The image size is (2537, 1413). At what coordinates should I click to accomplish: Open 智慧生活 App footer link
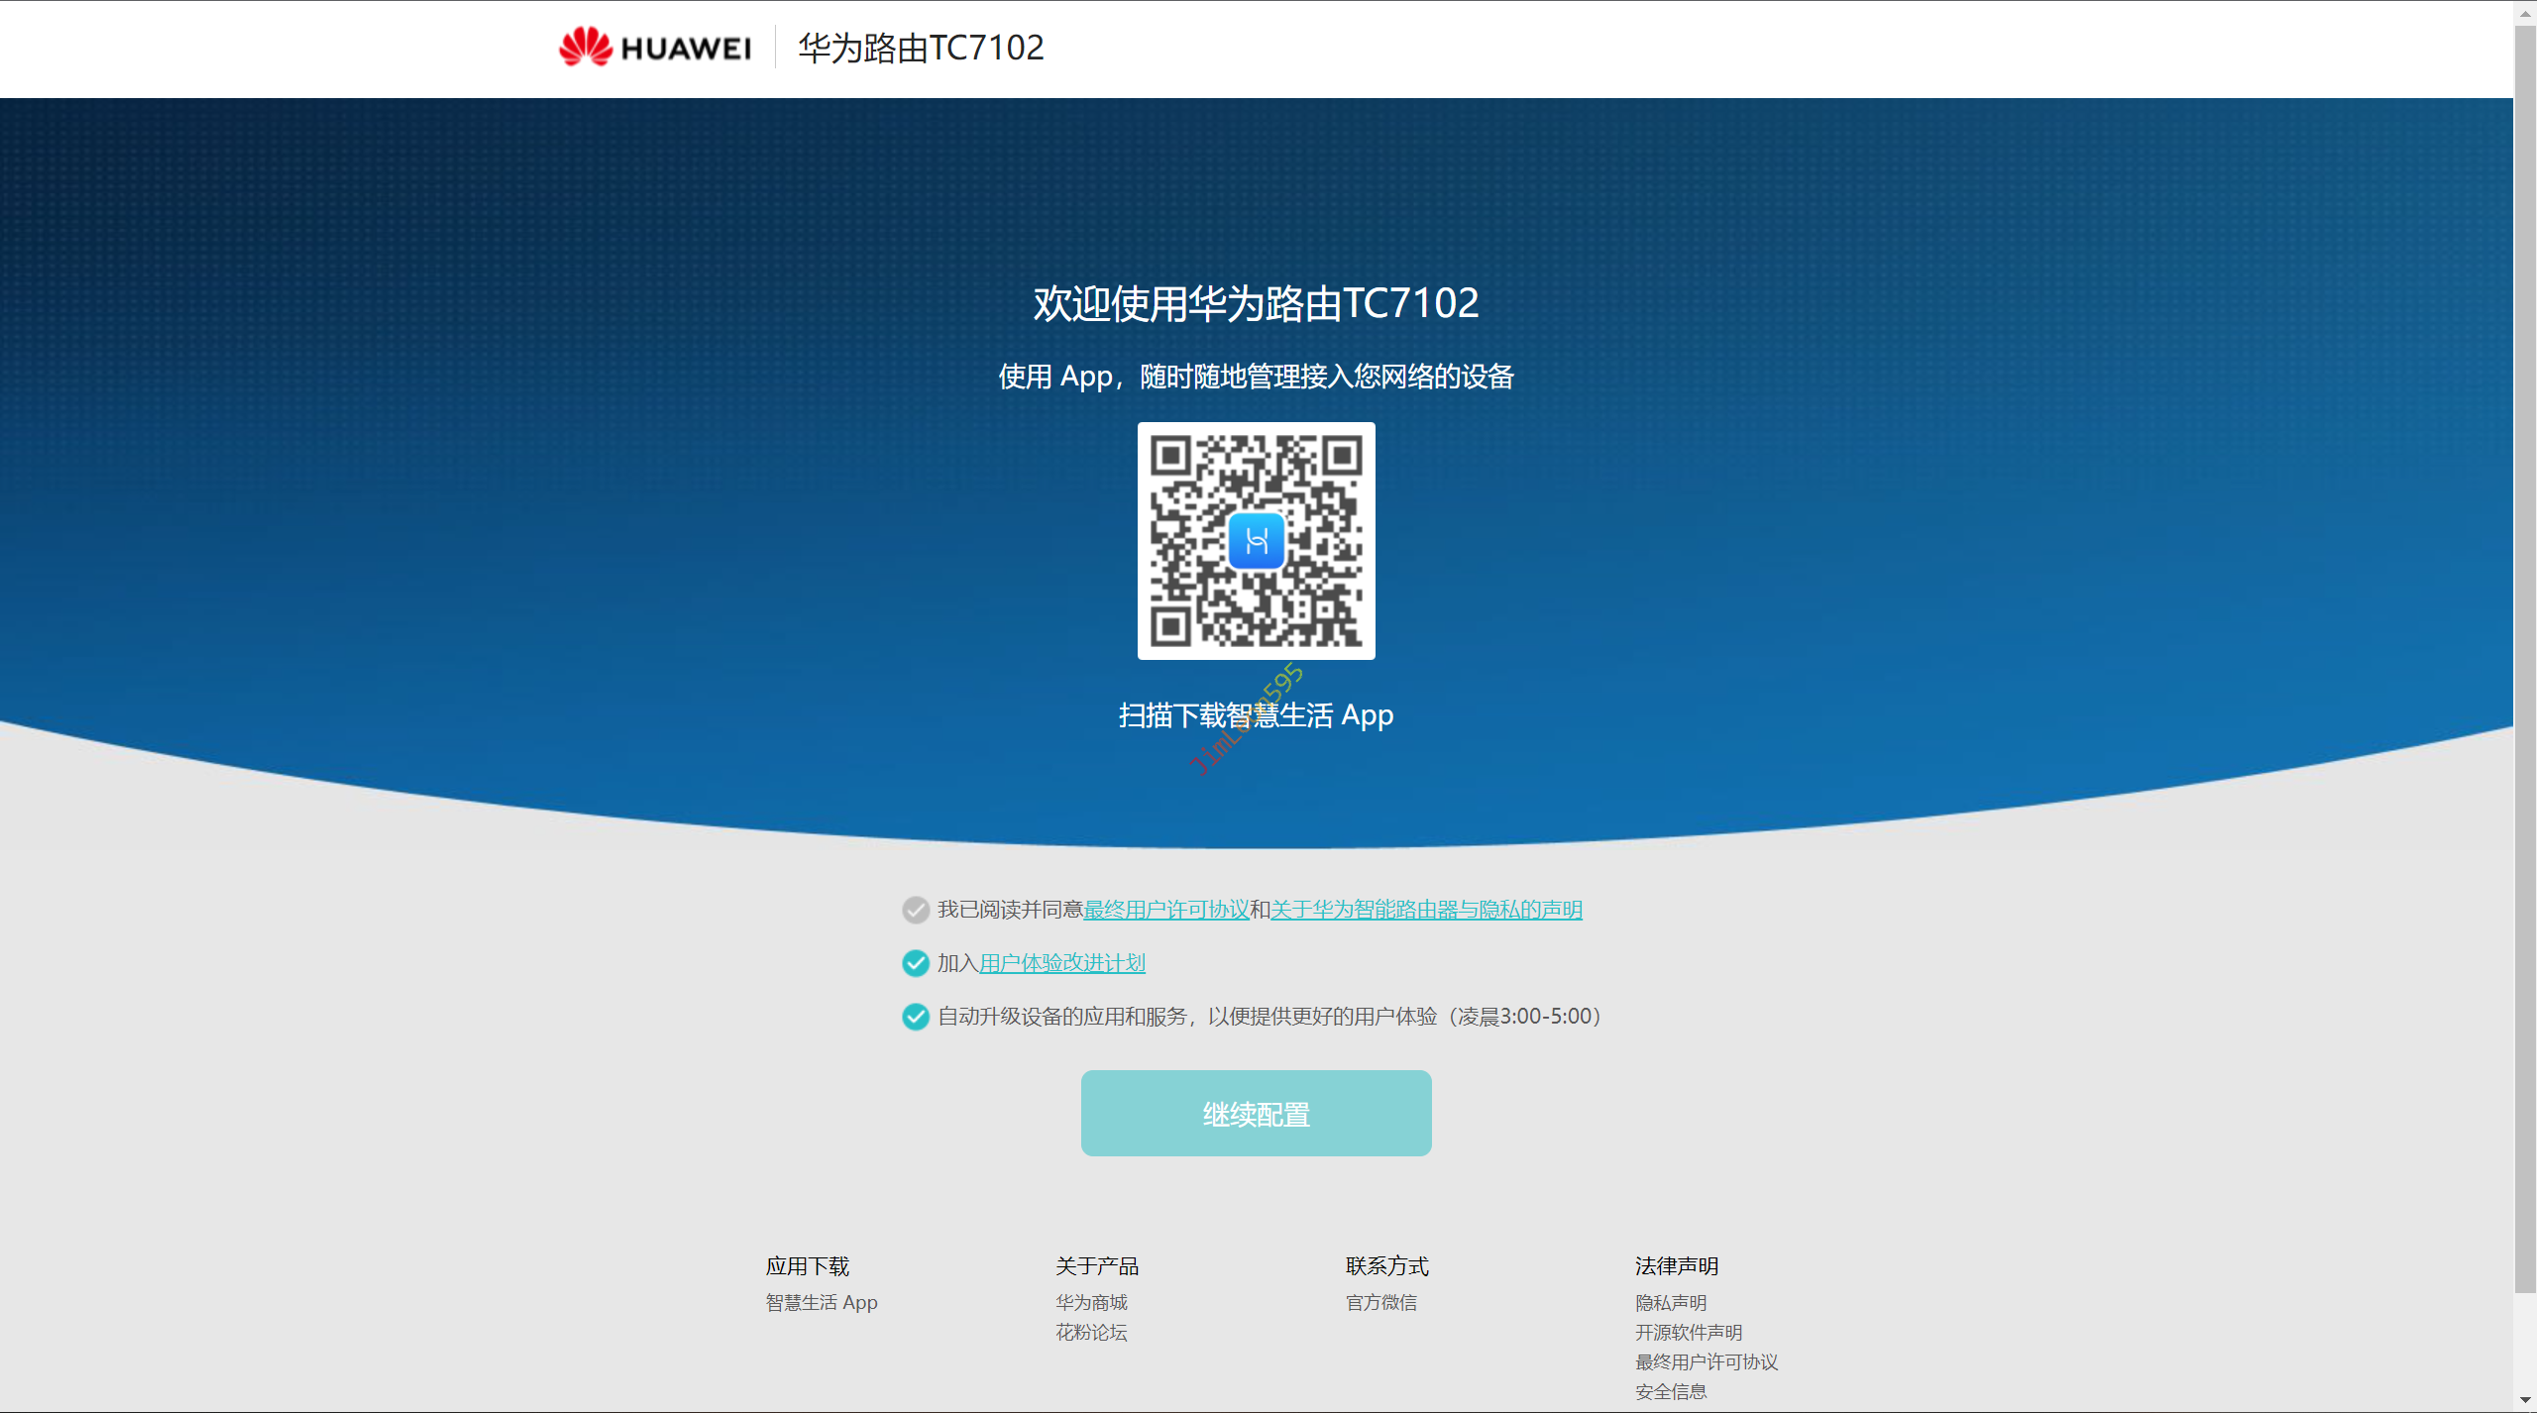pyautogui.click(x=821, y=1303)
